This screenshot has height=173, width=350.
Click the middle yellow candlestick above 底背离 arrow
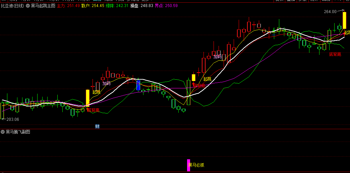[x=193, y=78]
